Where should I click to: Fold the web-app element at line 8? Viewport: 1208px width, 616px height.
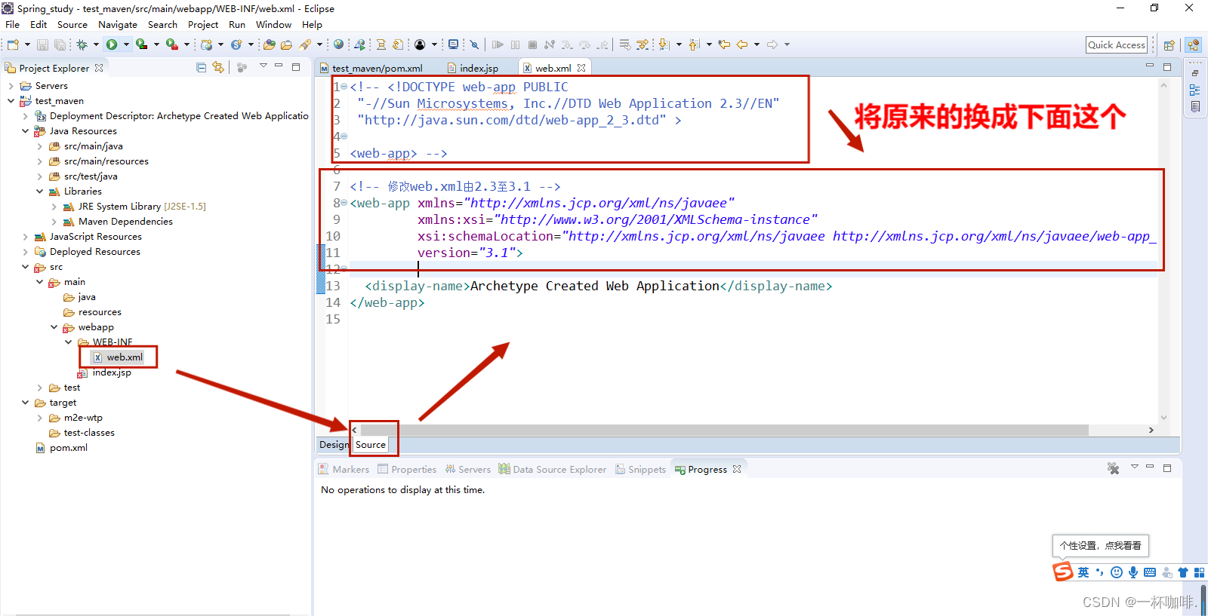[344, 203]
